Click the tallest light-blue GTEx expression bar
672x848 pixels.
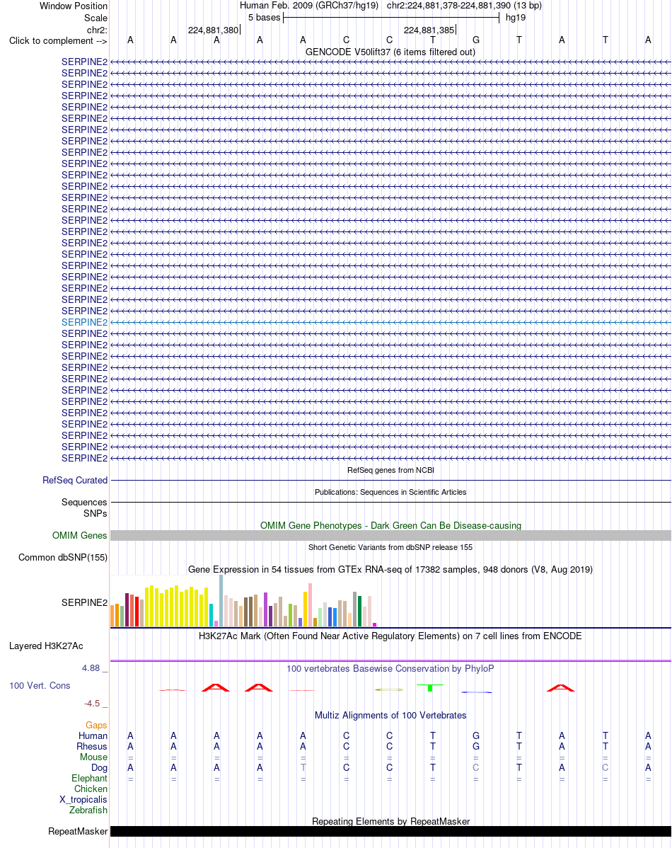click(221, 601)
